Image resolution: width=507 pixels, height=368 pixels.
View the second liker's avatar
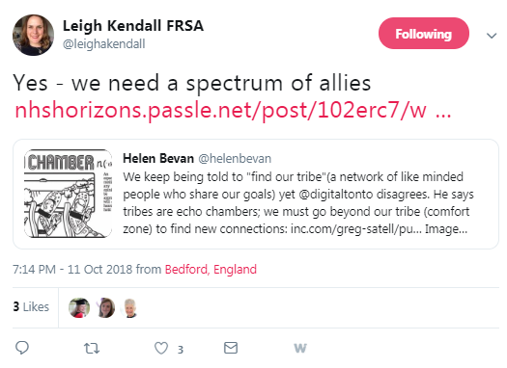click(x=106, y=307)
